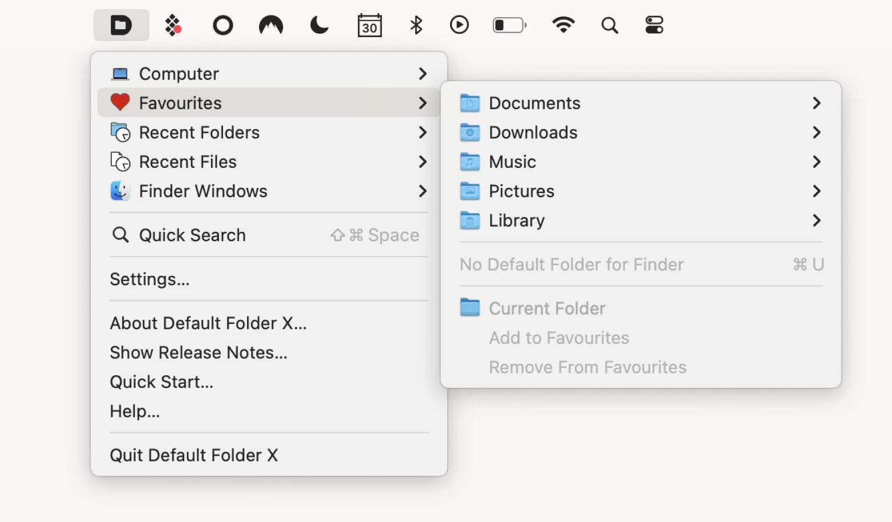Viewport: 892px width, 522px height.
Task: Open the Recent Files menu item
Action: [x=269, y=162]
